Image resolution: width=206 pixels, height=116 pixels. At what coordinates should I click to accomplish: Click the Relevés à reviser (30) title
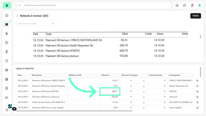point(34,16)
